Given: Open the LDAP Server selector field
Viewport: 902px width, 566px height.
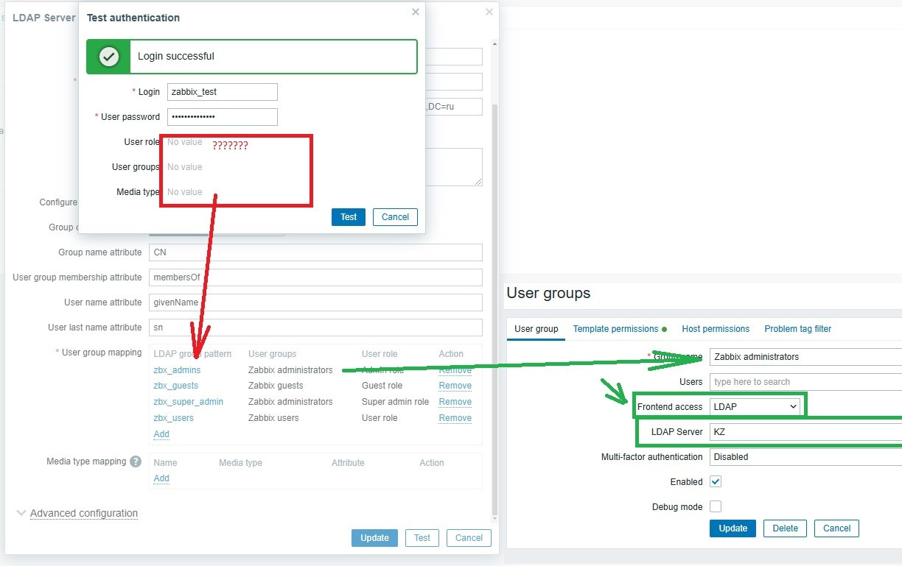Looking at the screenshot, I should click(805, 432).
